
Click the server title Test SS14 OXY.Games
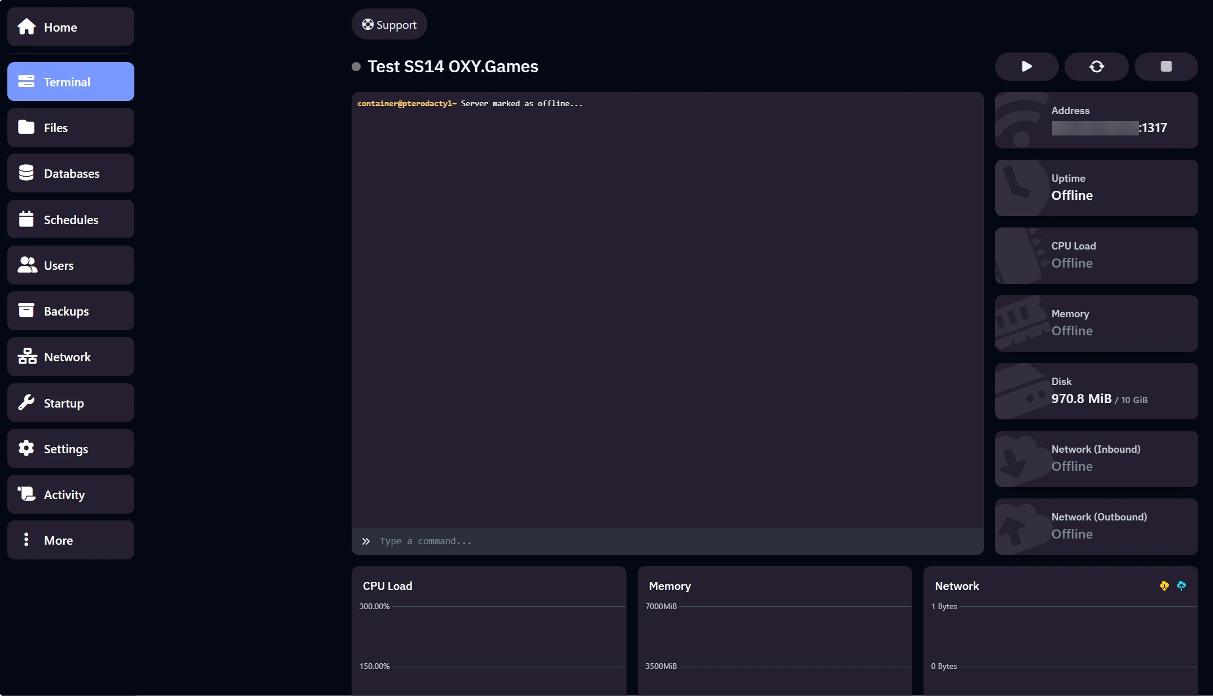452,66
